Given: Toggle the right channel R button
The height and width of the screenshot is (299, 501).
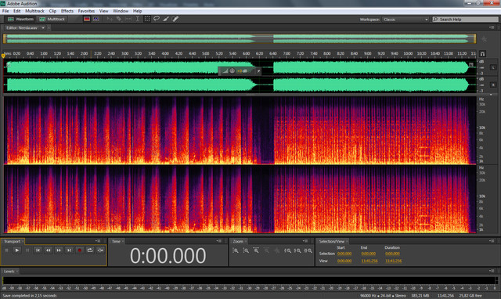Looking at the screenshot, I should click(x=493, y=85).
